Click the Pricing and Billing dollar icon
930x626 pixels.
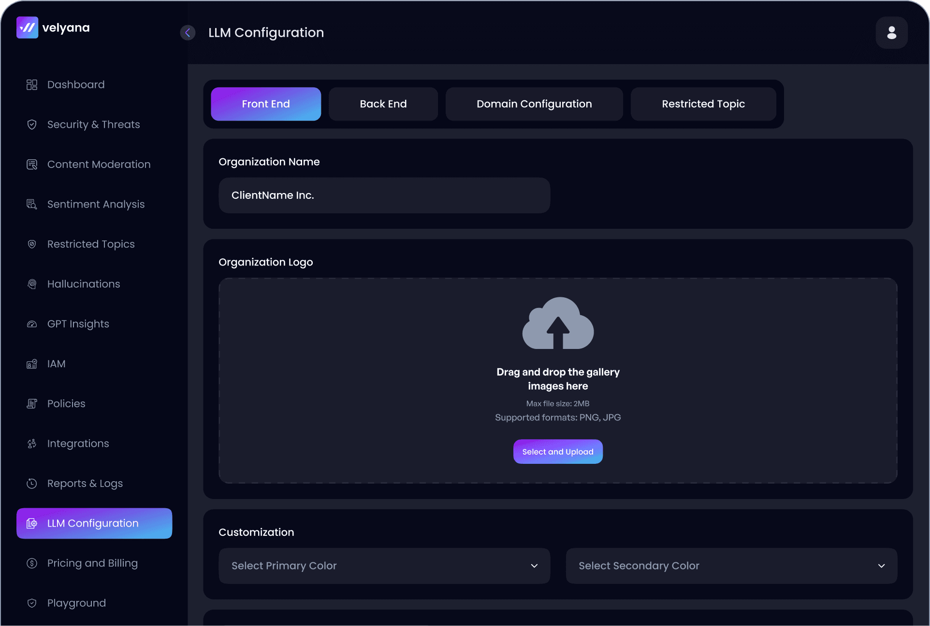pos(32,563)
